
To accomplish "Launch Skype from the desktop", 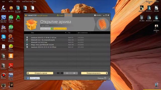I will 4,37.
